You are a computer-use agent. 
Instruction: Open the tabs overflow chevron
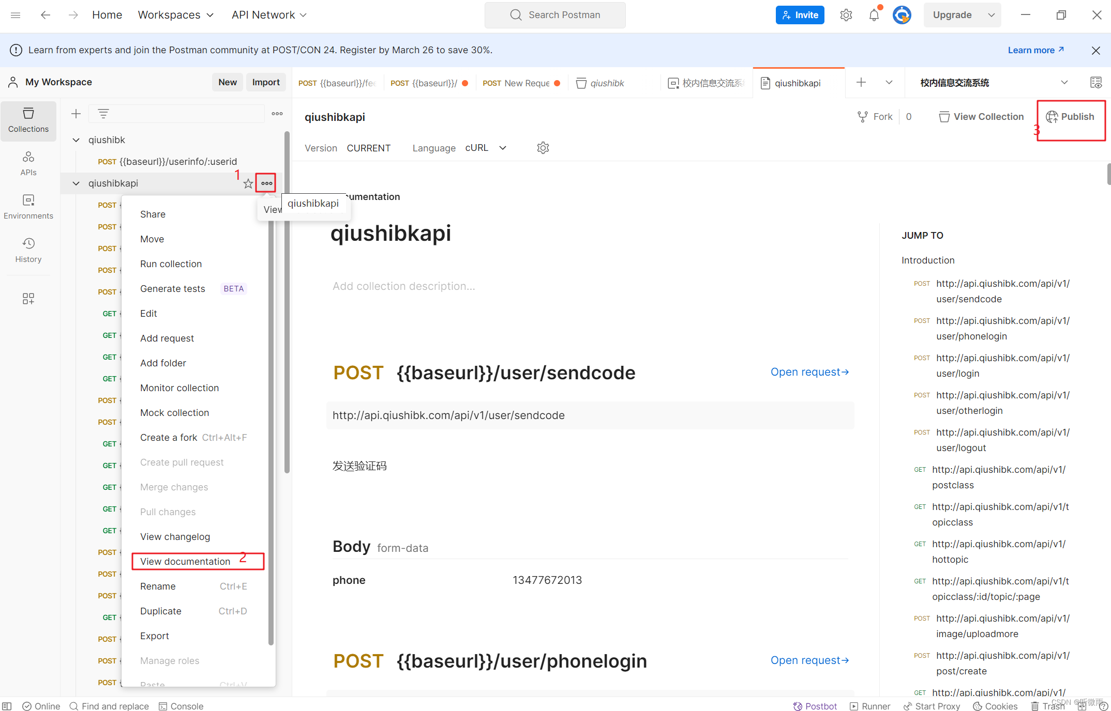(889, 82)
